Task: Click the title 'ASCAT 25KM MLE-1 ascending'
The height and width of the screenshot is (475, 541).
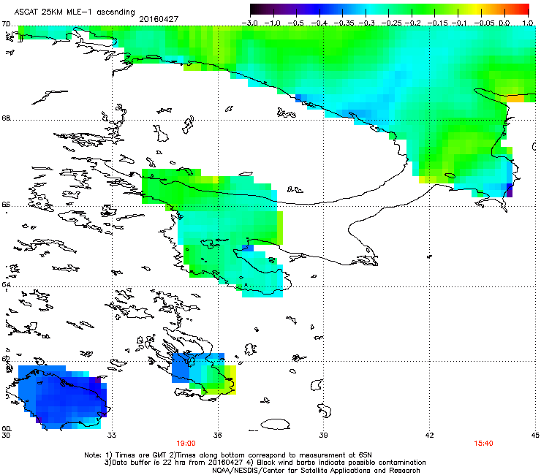Action: click(75, 12)
